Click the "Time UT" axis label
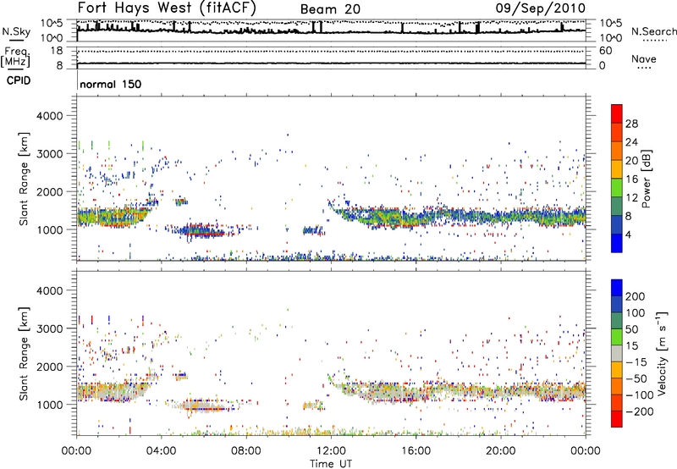 [x=331, y=464]
